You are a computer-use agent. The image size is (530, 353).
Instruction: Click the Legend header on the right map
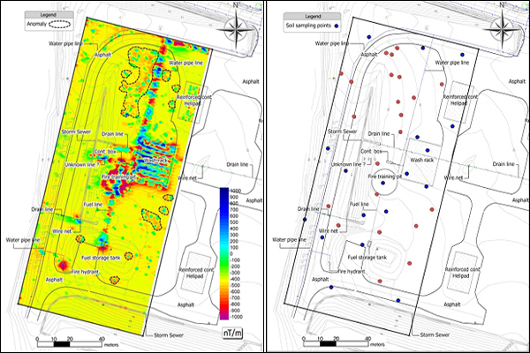point(302,16)
